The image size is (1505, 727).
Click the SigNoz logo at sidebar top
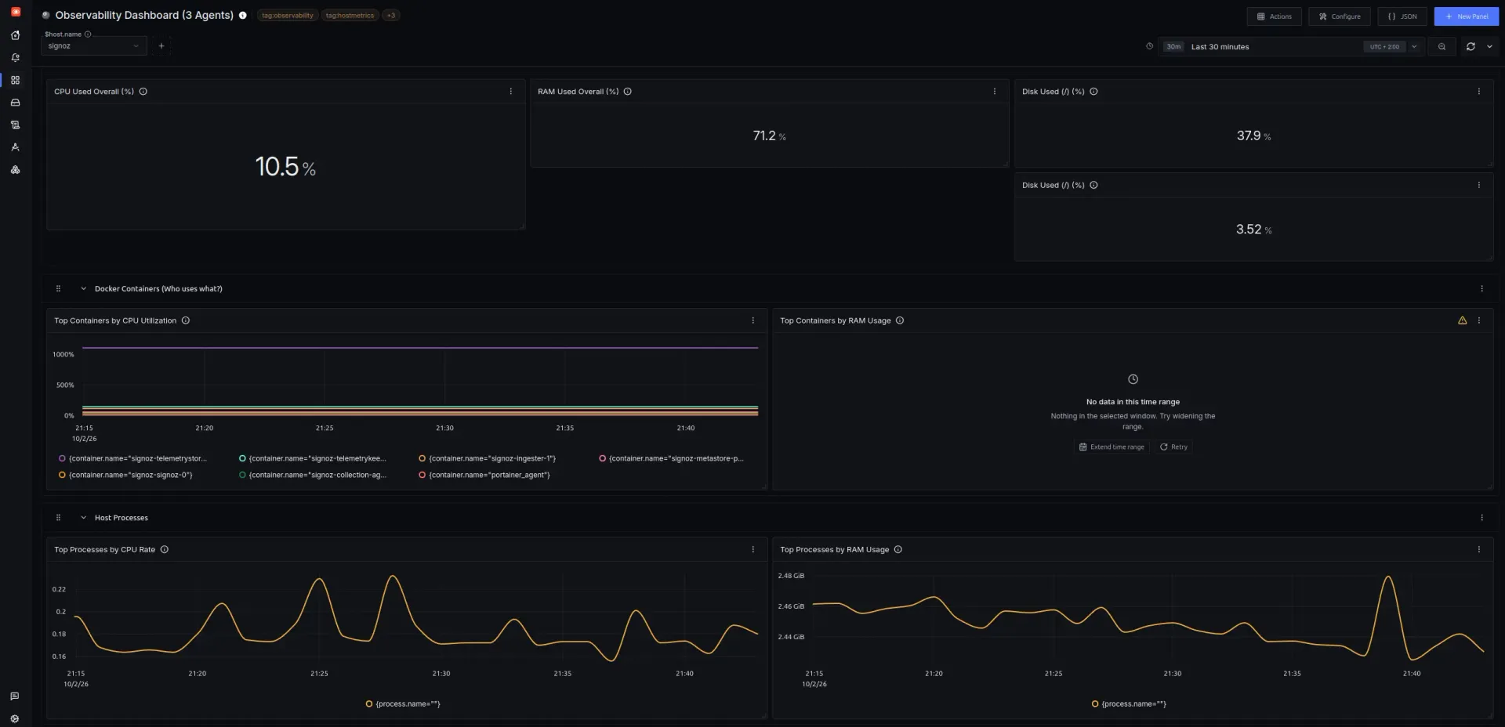point(15,12)
